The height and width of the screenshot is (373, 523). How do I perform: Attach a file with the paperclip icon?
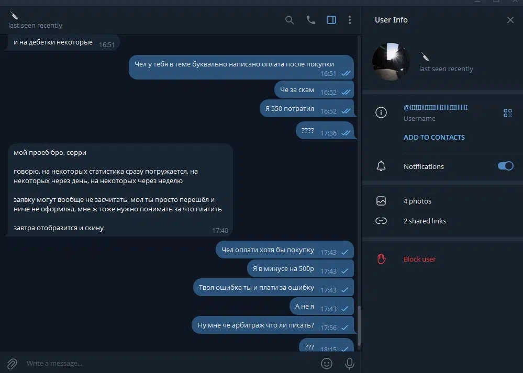point(13,364)
